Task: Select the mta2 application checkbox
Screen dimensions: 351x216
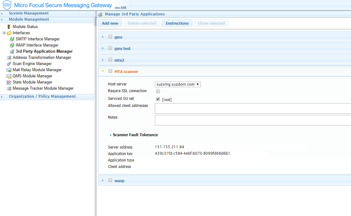Action: (110, 59)
